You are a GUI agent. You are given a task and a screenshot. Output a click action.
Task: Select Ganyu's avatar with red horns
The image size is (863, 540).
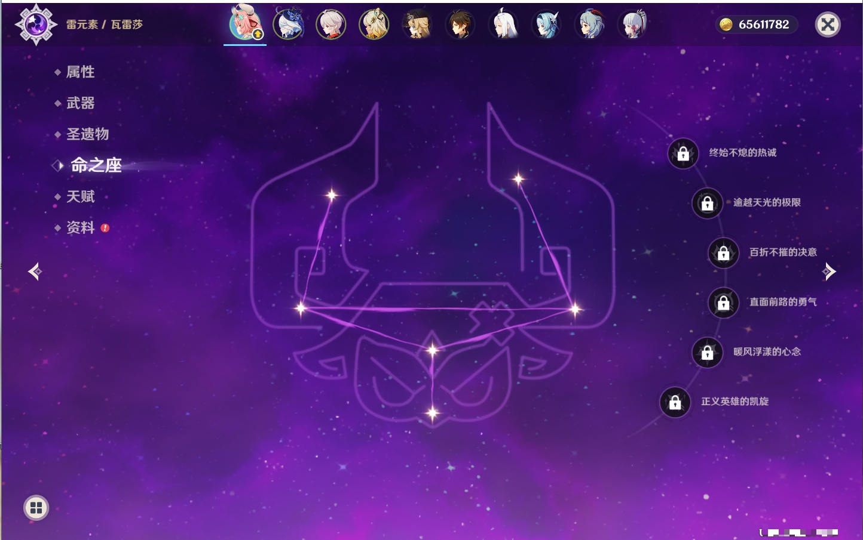[589, 24]
